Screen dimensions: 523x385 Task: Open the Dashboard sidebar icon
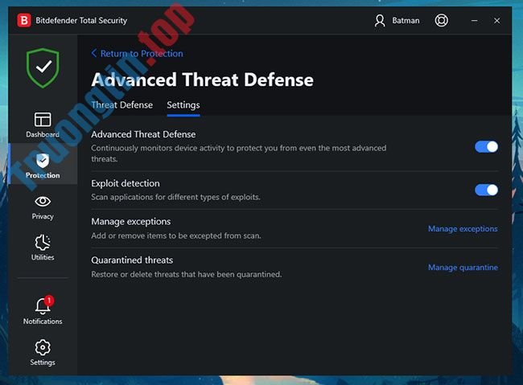[43, 119]
